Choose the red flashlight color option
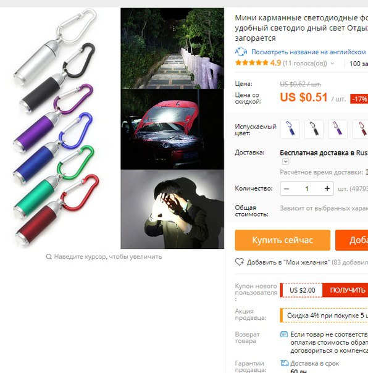 [x=361, y=129]
